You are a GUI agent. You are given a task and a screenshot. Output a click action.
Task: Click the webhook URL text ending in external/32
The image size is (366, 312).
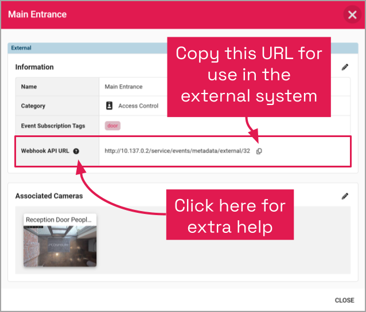[x=177, y=151]
